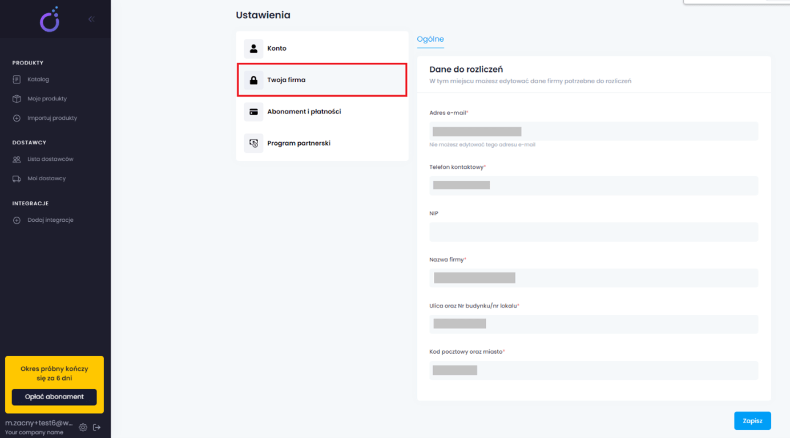Image resolution: width=790 pixels, height=438 pixels.
Task: Click the 'W tym miejscu możesz edytować' description
Action: coord(530,81)
